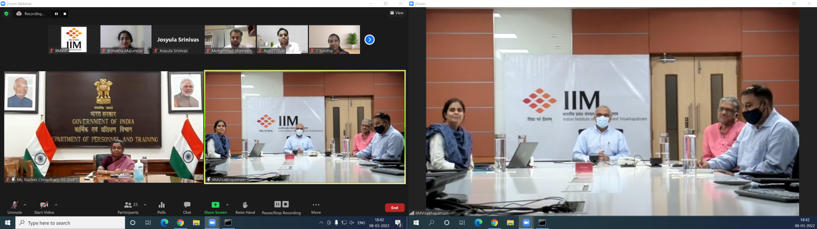Start Video from the toolbar
This screenshot has width=817, height=229.
[44, 208]
